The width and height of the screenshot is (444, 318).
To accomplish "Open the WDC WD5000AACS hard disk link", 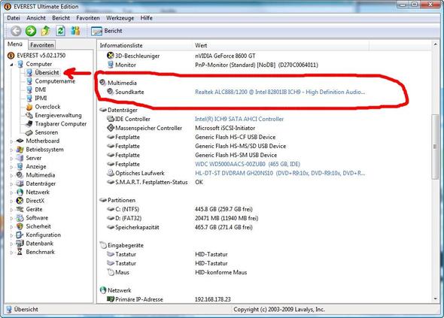I will 247,164.
